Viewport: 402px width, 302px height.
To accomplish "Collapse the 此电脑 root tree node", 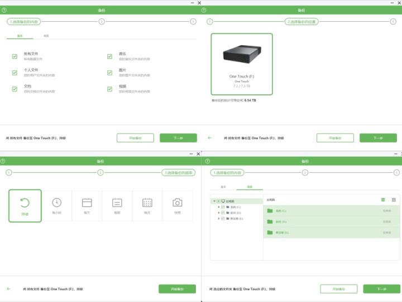I will click(213, 201).
